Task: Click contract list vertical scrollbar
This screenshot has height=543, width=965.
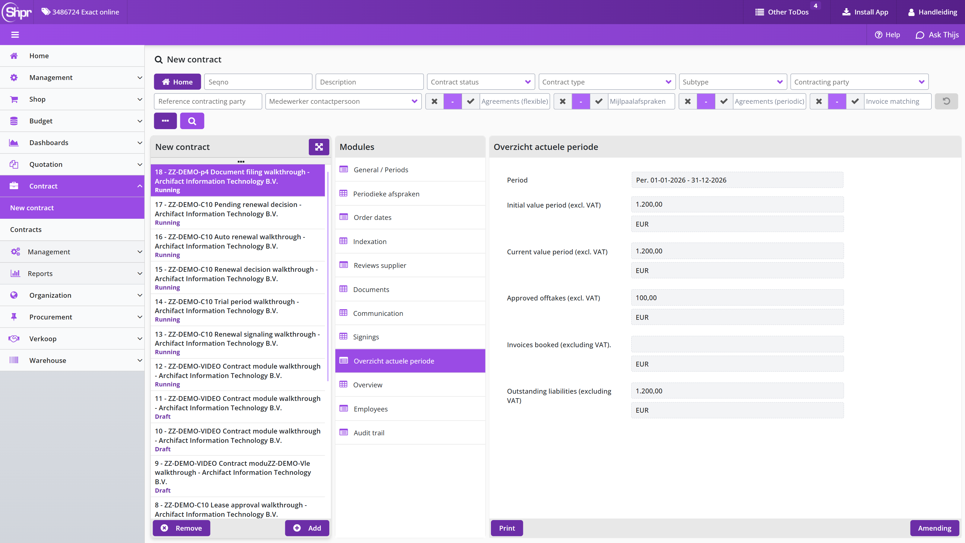Action: point(328,277)
